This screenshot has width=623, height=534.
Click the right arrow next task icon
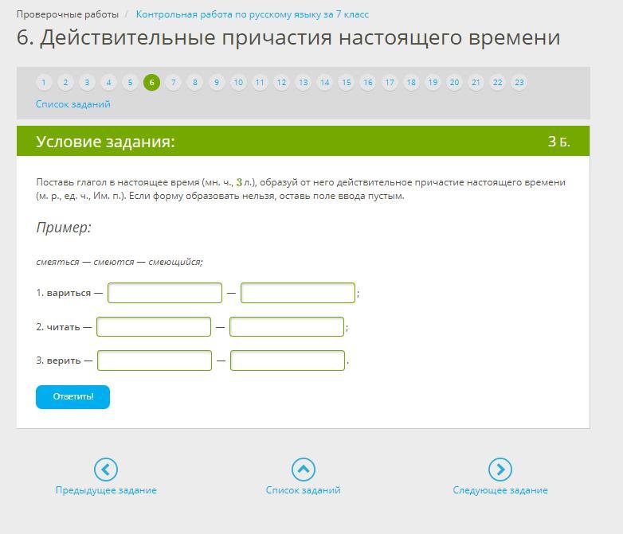[x=500, y=470]
